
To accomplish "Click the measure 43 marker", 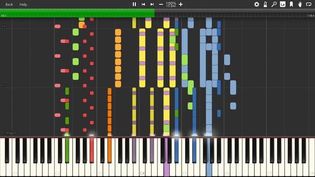I will coord(4,86).
